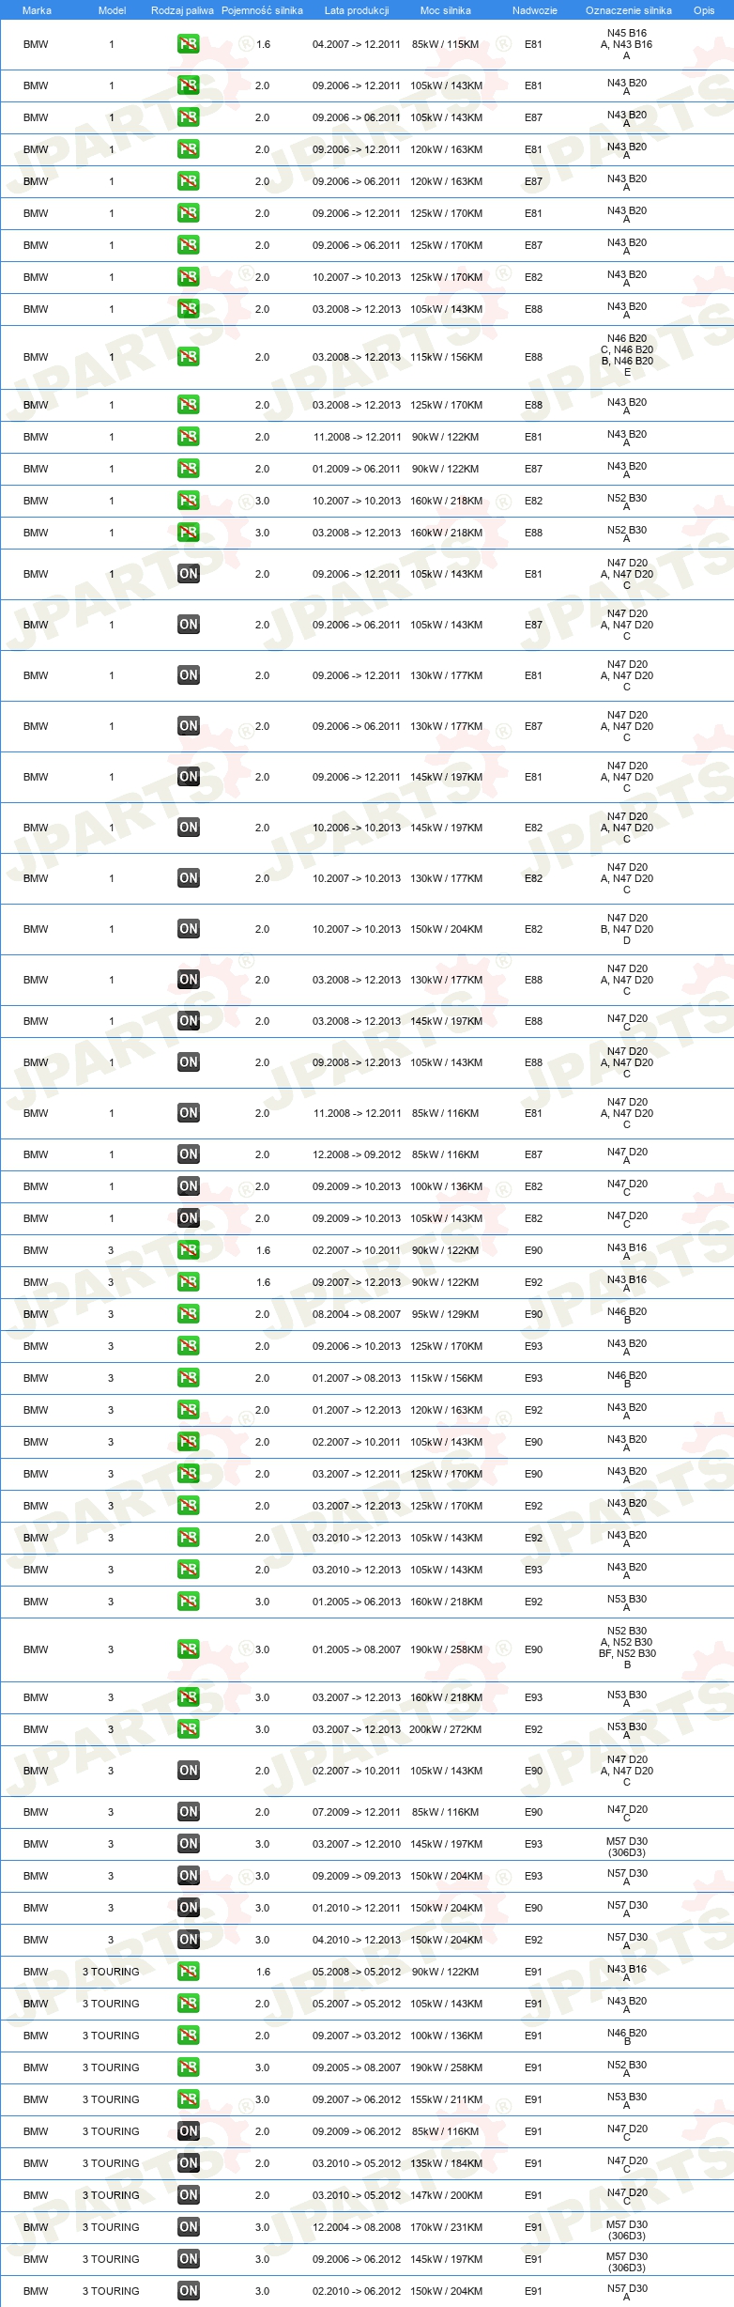Click the Pojemność silnika column header

[x=262, y=10]
